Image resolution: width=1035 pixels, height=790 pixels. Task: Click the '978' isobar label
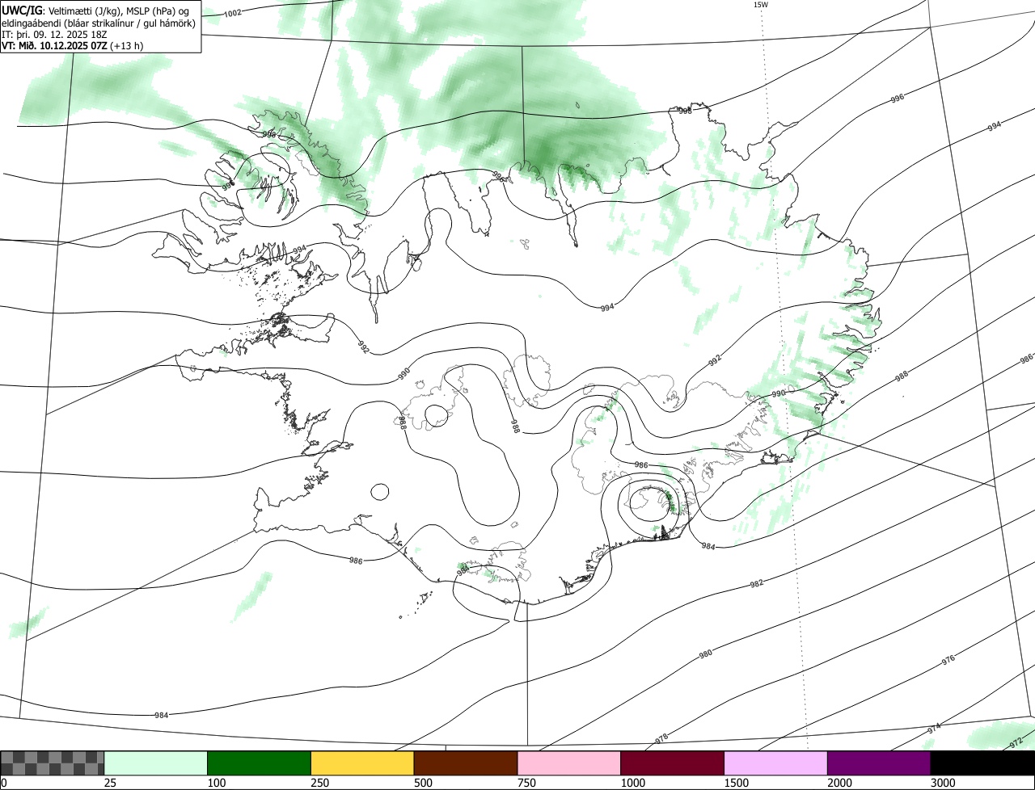tap(661, 738)
